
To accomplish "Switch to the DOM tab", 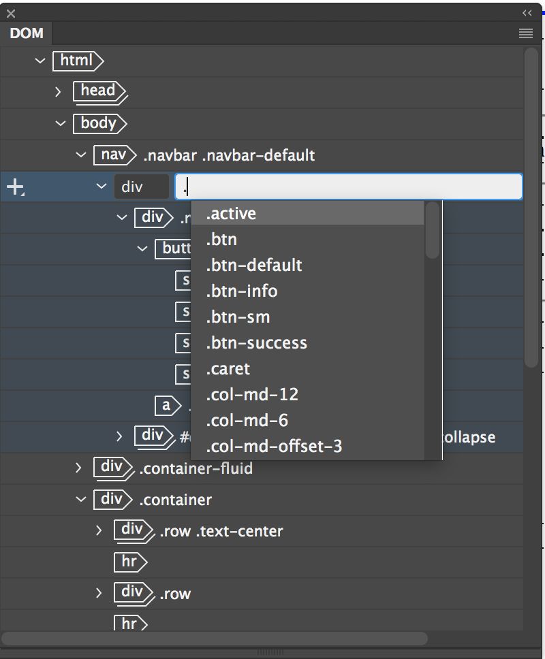I will [27, 33].
